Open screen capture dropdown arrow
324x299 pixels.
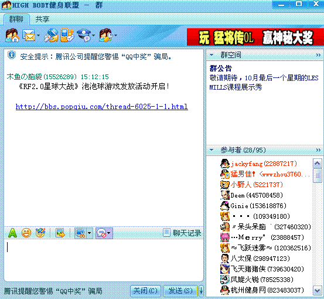tap(90, 233)
